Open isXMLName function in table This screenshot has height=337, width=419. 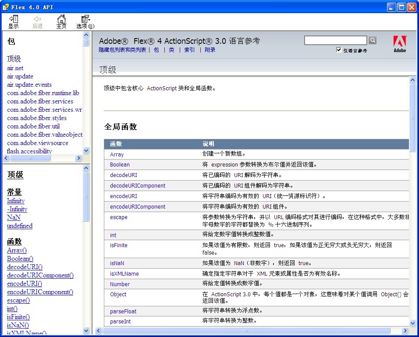pos(124,273)
